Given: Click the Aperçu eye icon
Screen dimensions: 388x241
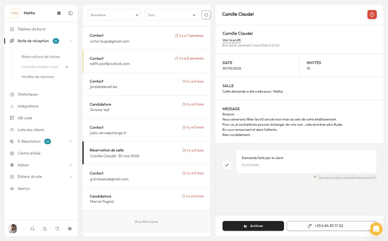Looking at the screenshot, I should [12, 188].
